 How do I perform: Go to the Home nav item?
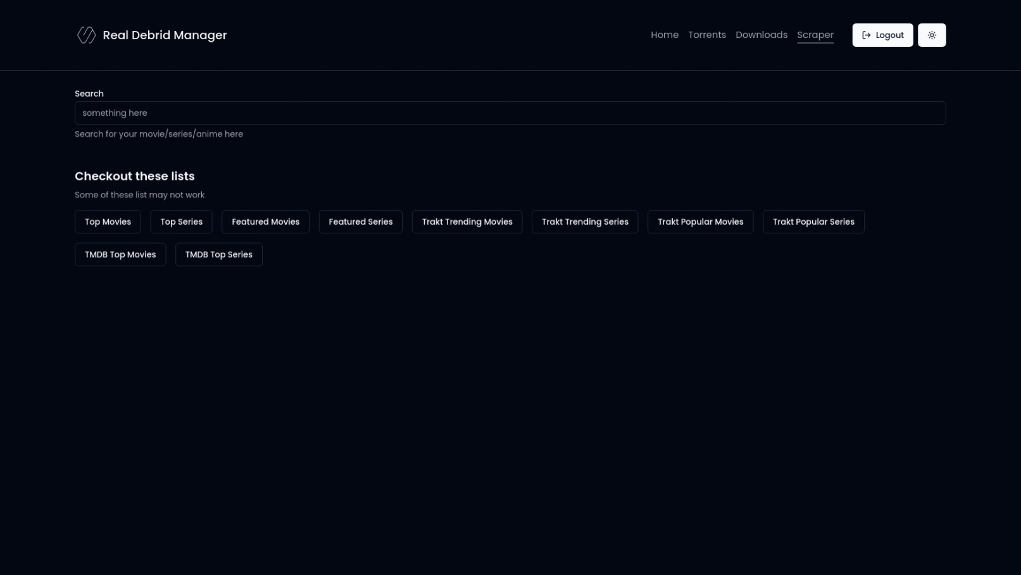[665, 35]
